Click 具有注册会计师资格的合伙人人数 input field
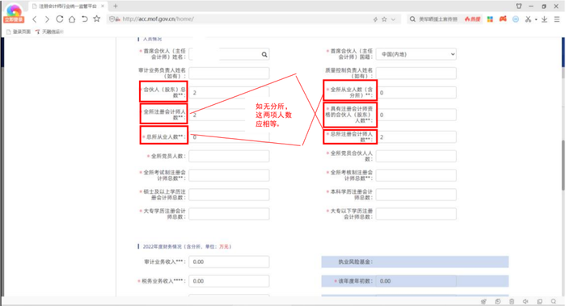This screenshot has width=566, height=306. [x=416, y=115]
